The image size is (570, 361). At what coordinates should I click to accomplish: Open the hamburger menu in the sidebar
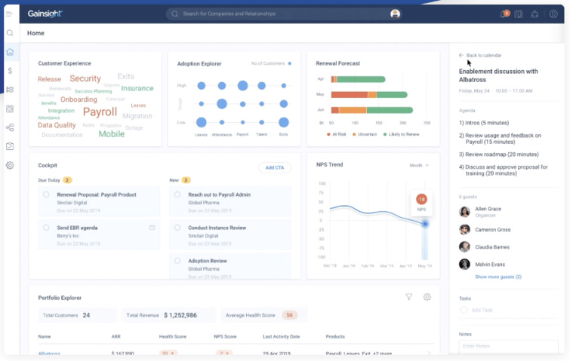click(10, 14)
